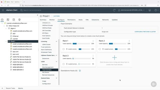
Task: Open vSAN File Shares settings
Action: coord(45,72)
